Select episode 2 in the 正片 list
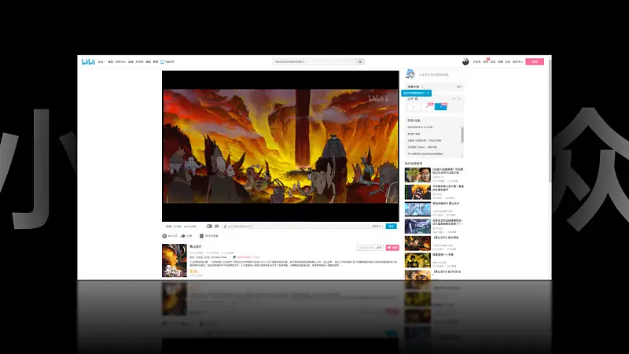 click(x=427, y=107)
